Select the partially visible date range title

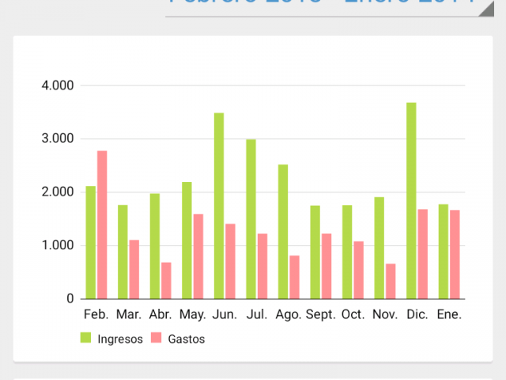point(321,2)
